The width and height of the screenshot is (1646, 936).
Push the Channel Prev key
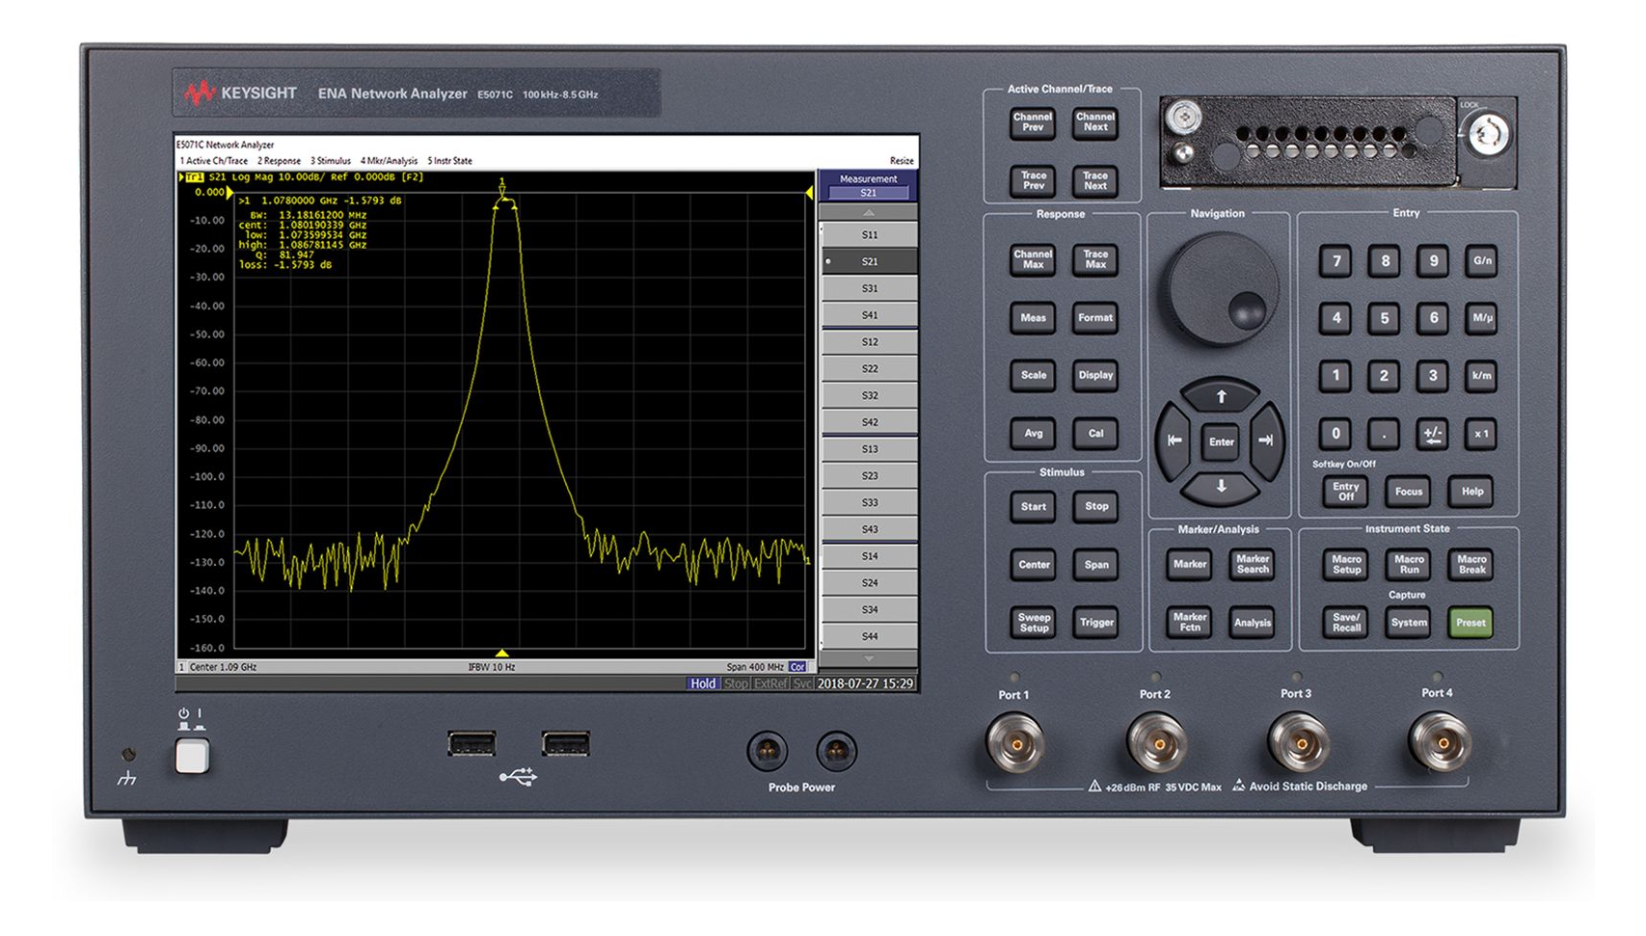pos(1033,122)
